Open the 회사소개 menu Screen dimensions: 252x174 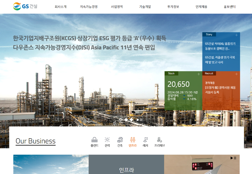[x=61, y=7]
